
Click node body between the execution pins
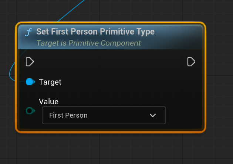pyautogui.click(x=111, y=62)
